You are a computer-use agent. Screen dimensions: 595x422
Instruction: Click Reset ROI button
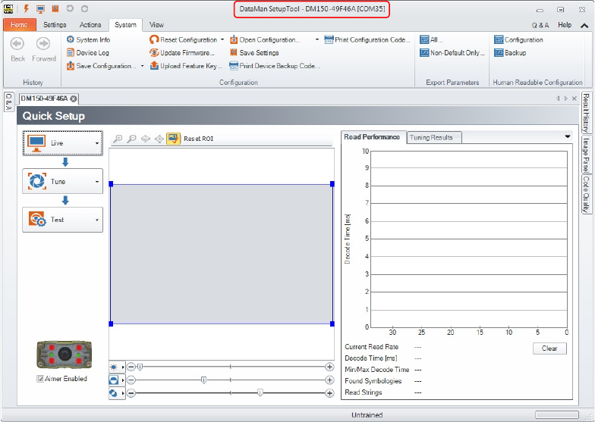pos(198,139)
